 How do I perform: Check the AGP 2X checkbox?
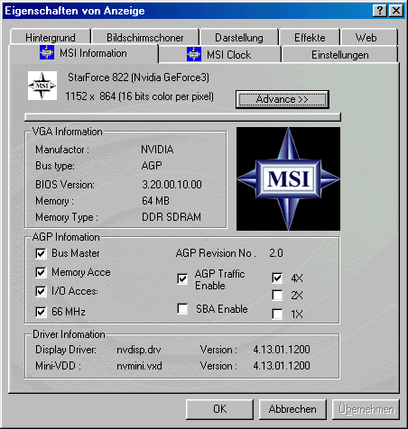pos(277,295)
